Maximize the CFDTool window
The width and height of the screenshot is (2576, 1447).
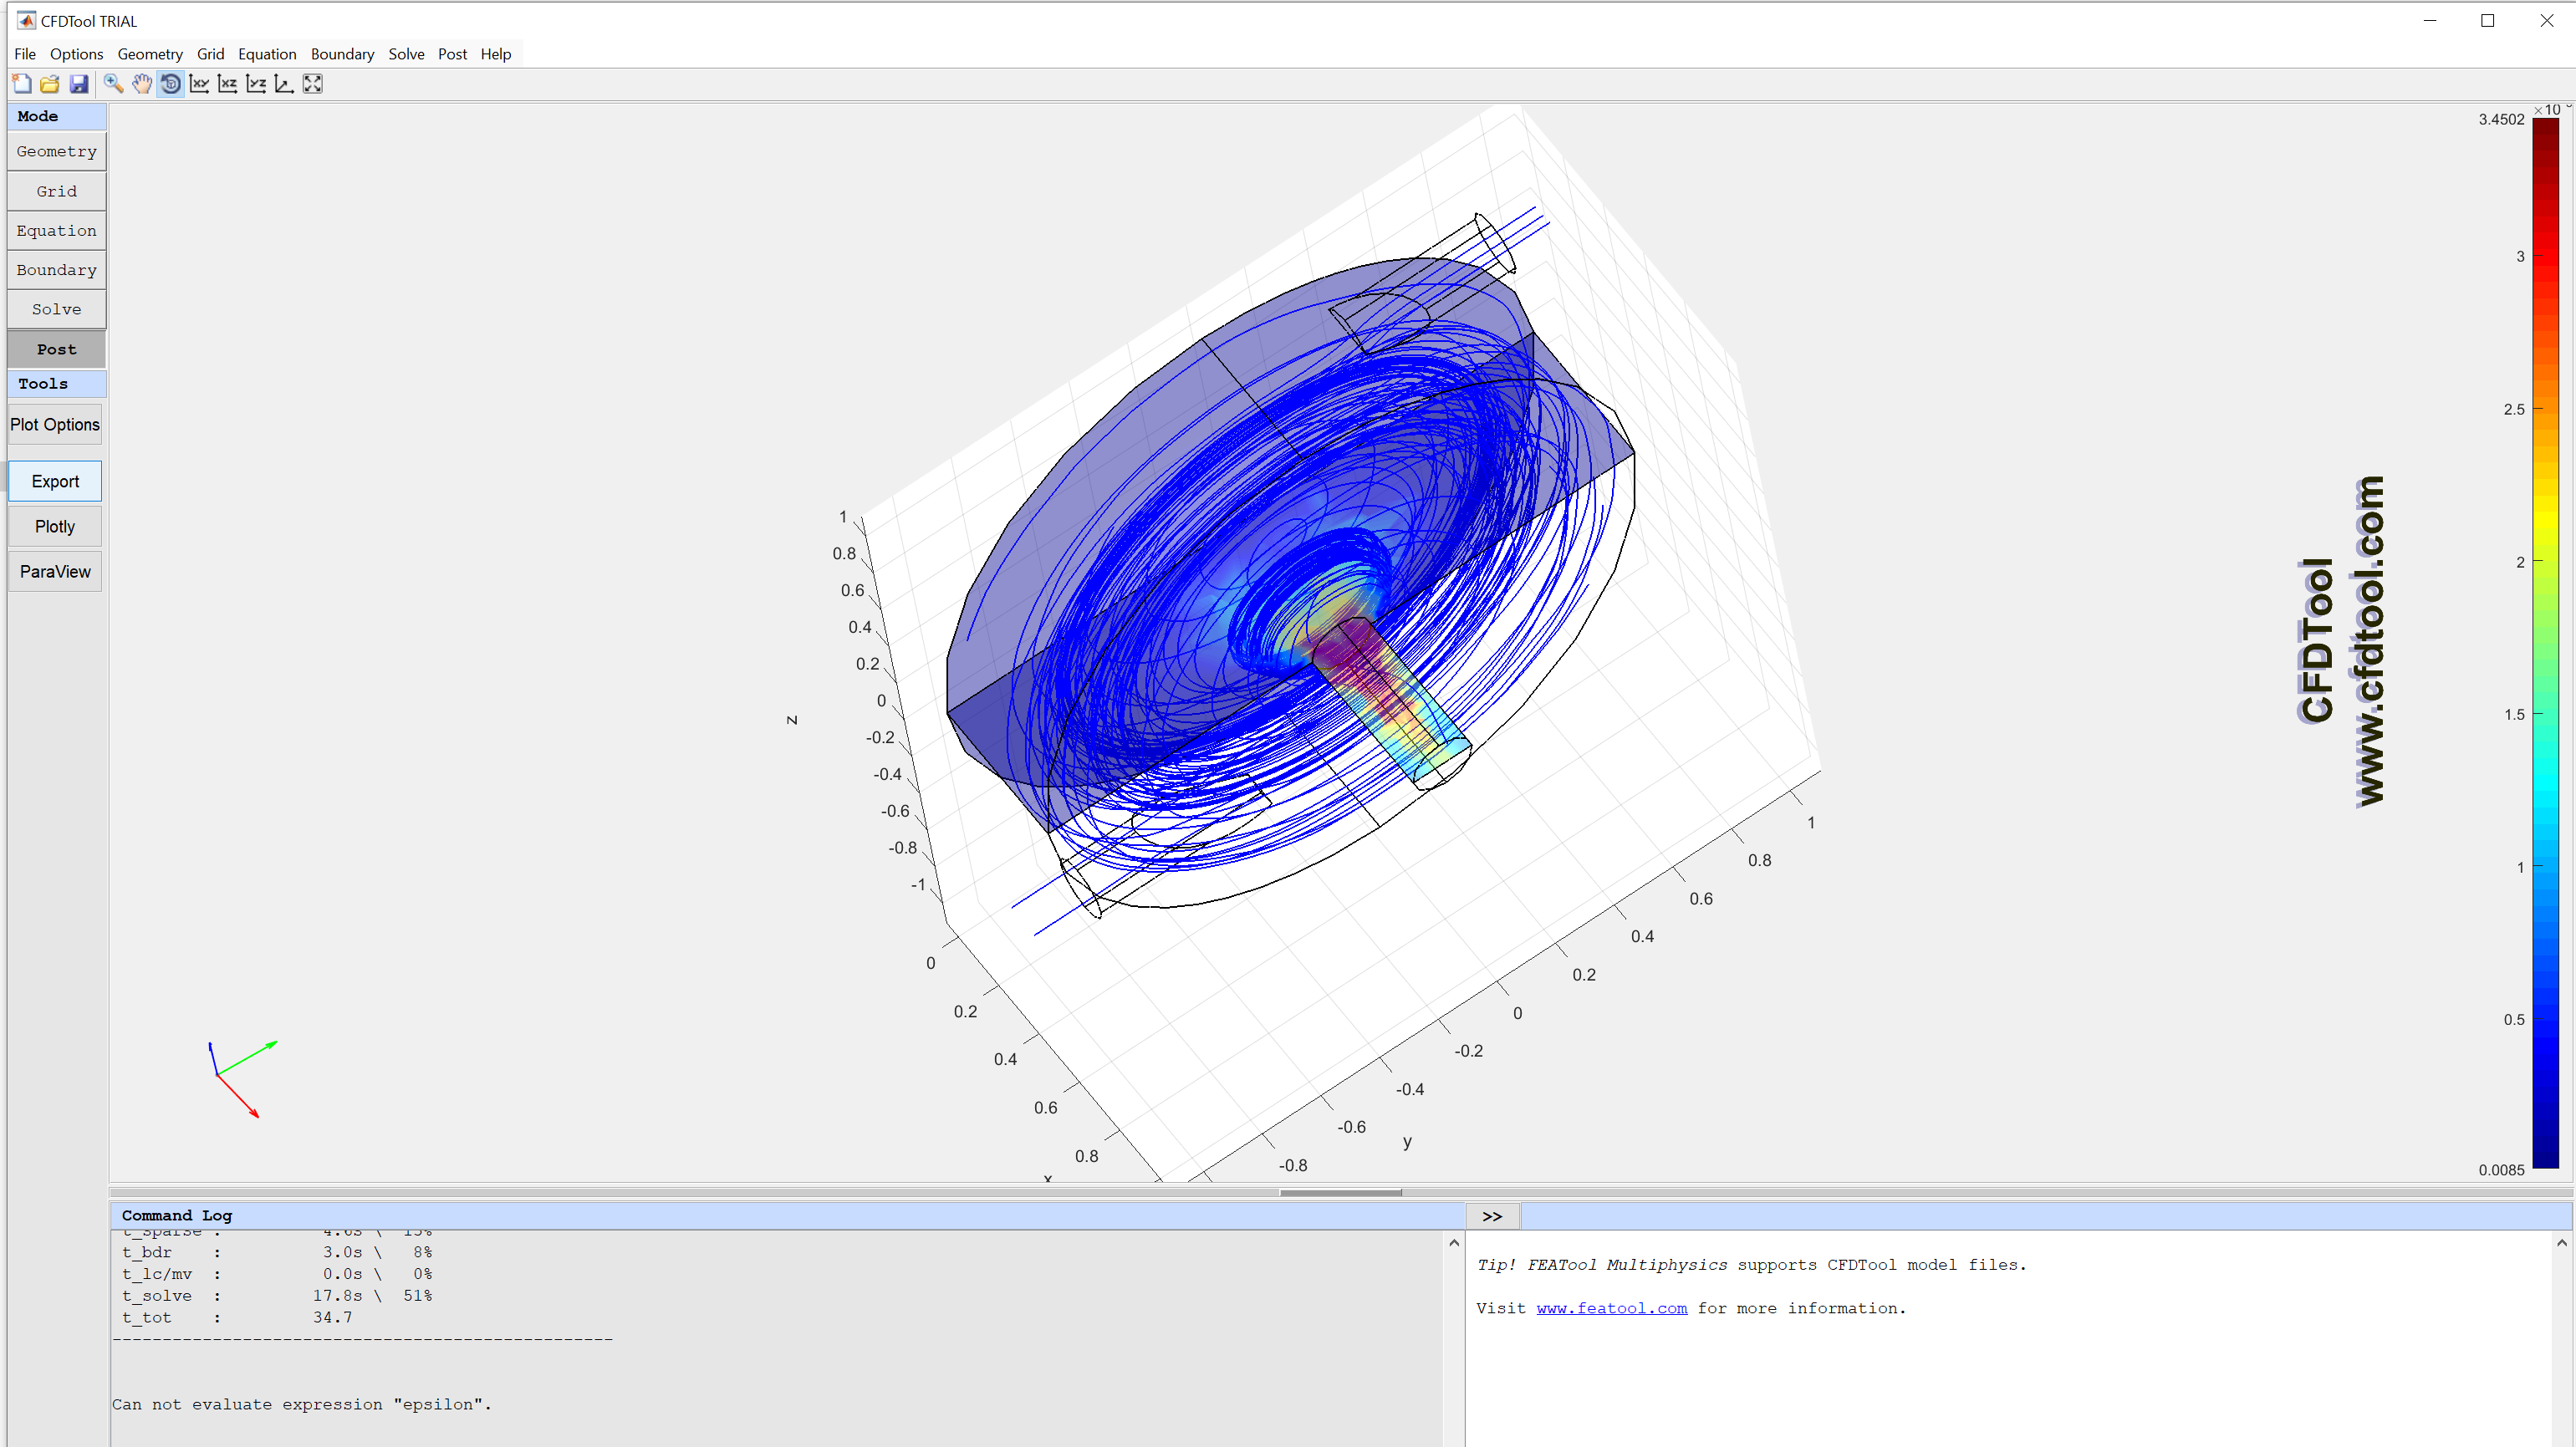2487,20
